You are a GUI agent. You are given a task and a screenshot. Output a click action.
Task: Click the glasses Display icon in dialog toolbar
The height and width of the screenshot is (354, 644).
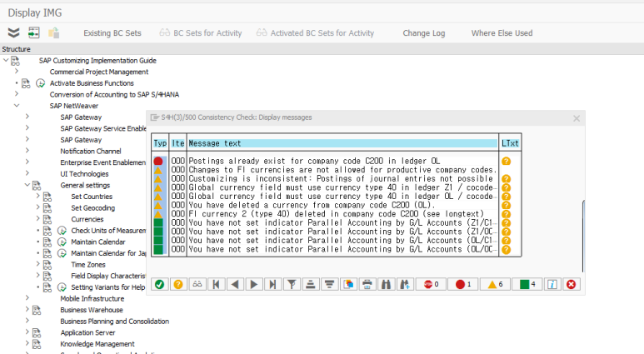click(197, 284)
